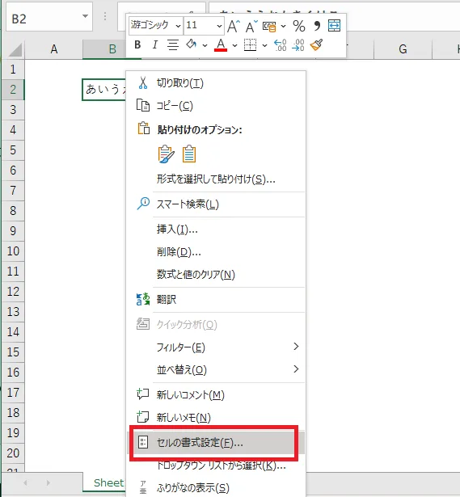The height and width of the screenshot is (497, 460).
Task: Decrease decimal places
Action: click(298, 45)
